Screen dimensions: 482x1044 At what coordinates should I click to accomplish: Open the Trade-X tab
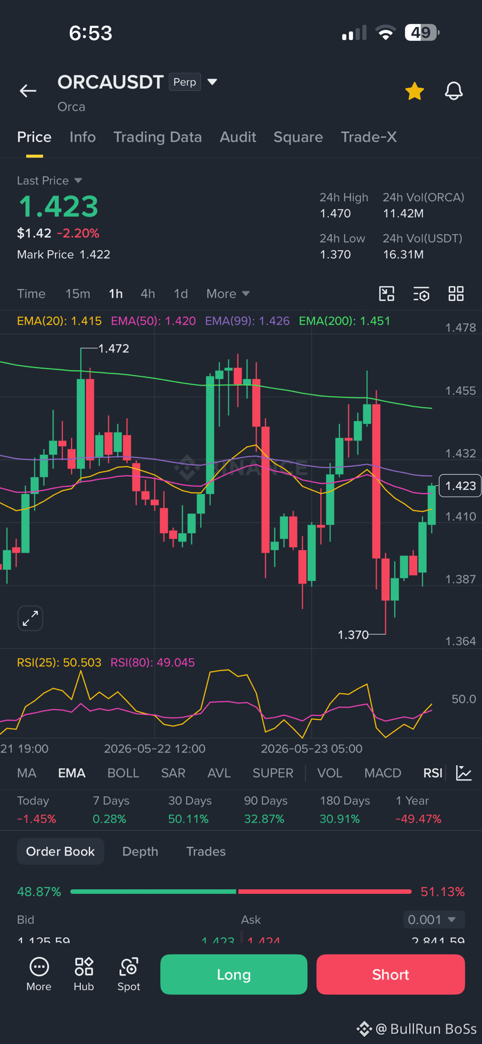pos(368,137)
